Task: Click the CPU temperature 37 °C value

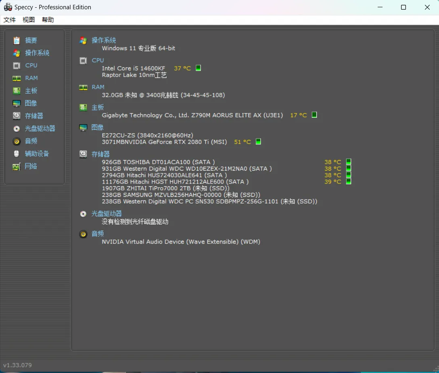Action: click(182, 68)
